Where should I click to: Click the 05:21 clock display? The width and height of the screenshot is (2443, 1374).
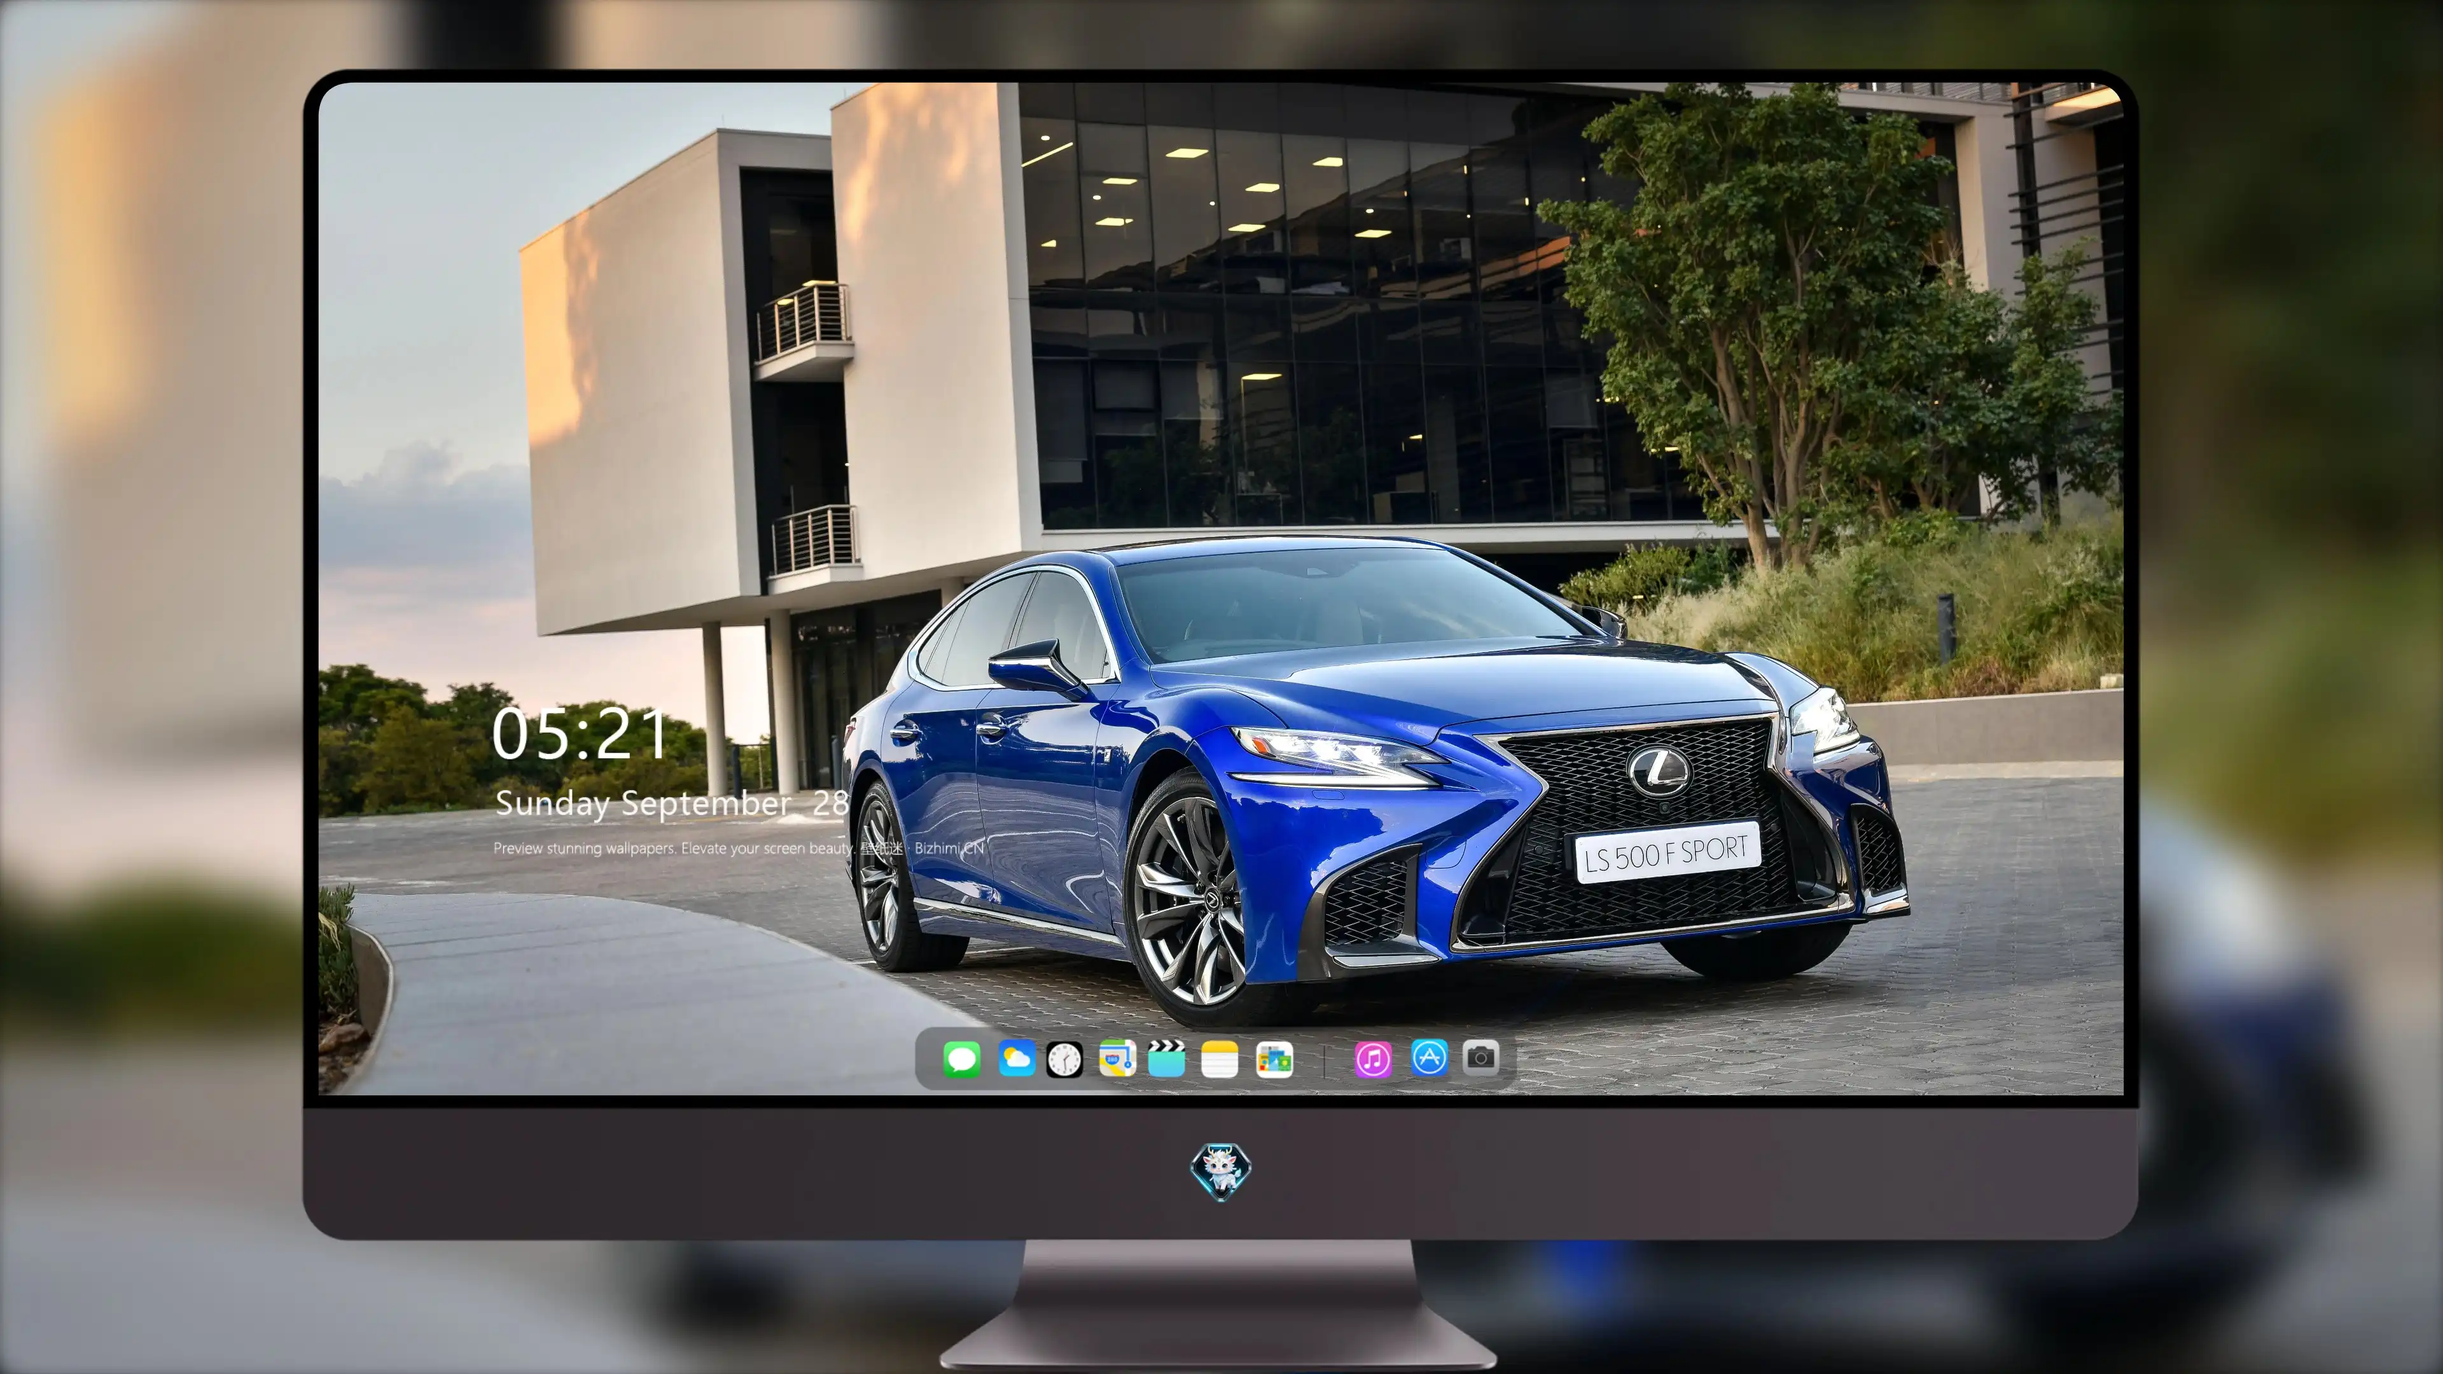580,734
